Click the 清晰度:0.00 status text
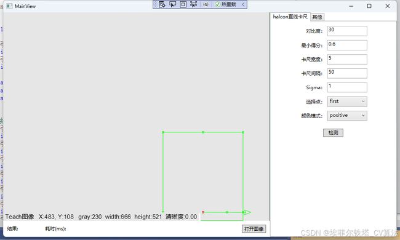Image resolution: width=400 pixels, height=240 pixels. (x=181, y=217)
